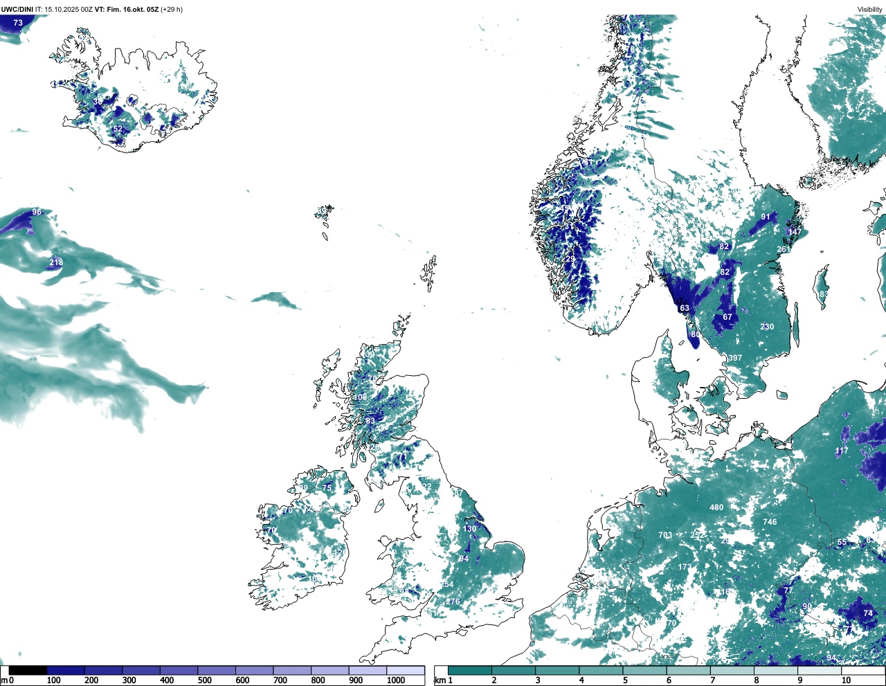Click visibility value '276' over southern England
The height and width of the screenshot is (686, 886).
point(453,602)
